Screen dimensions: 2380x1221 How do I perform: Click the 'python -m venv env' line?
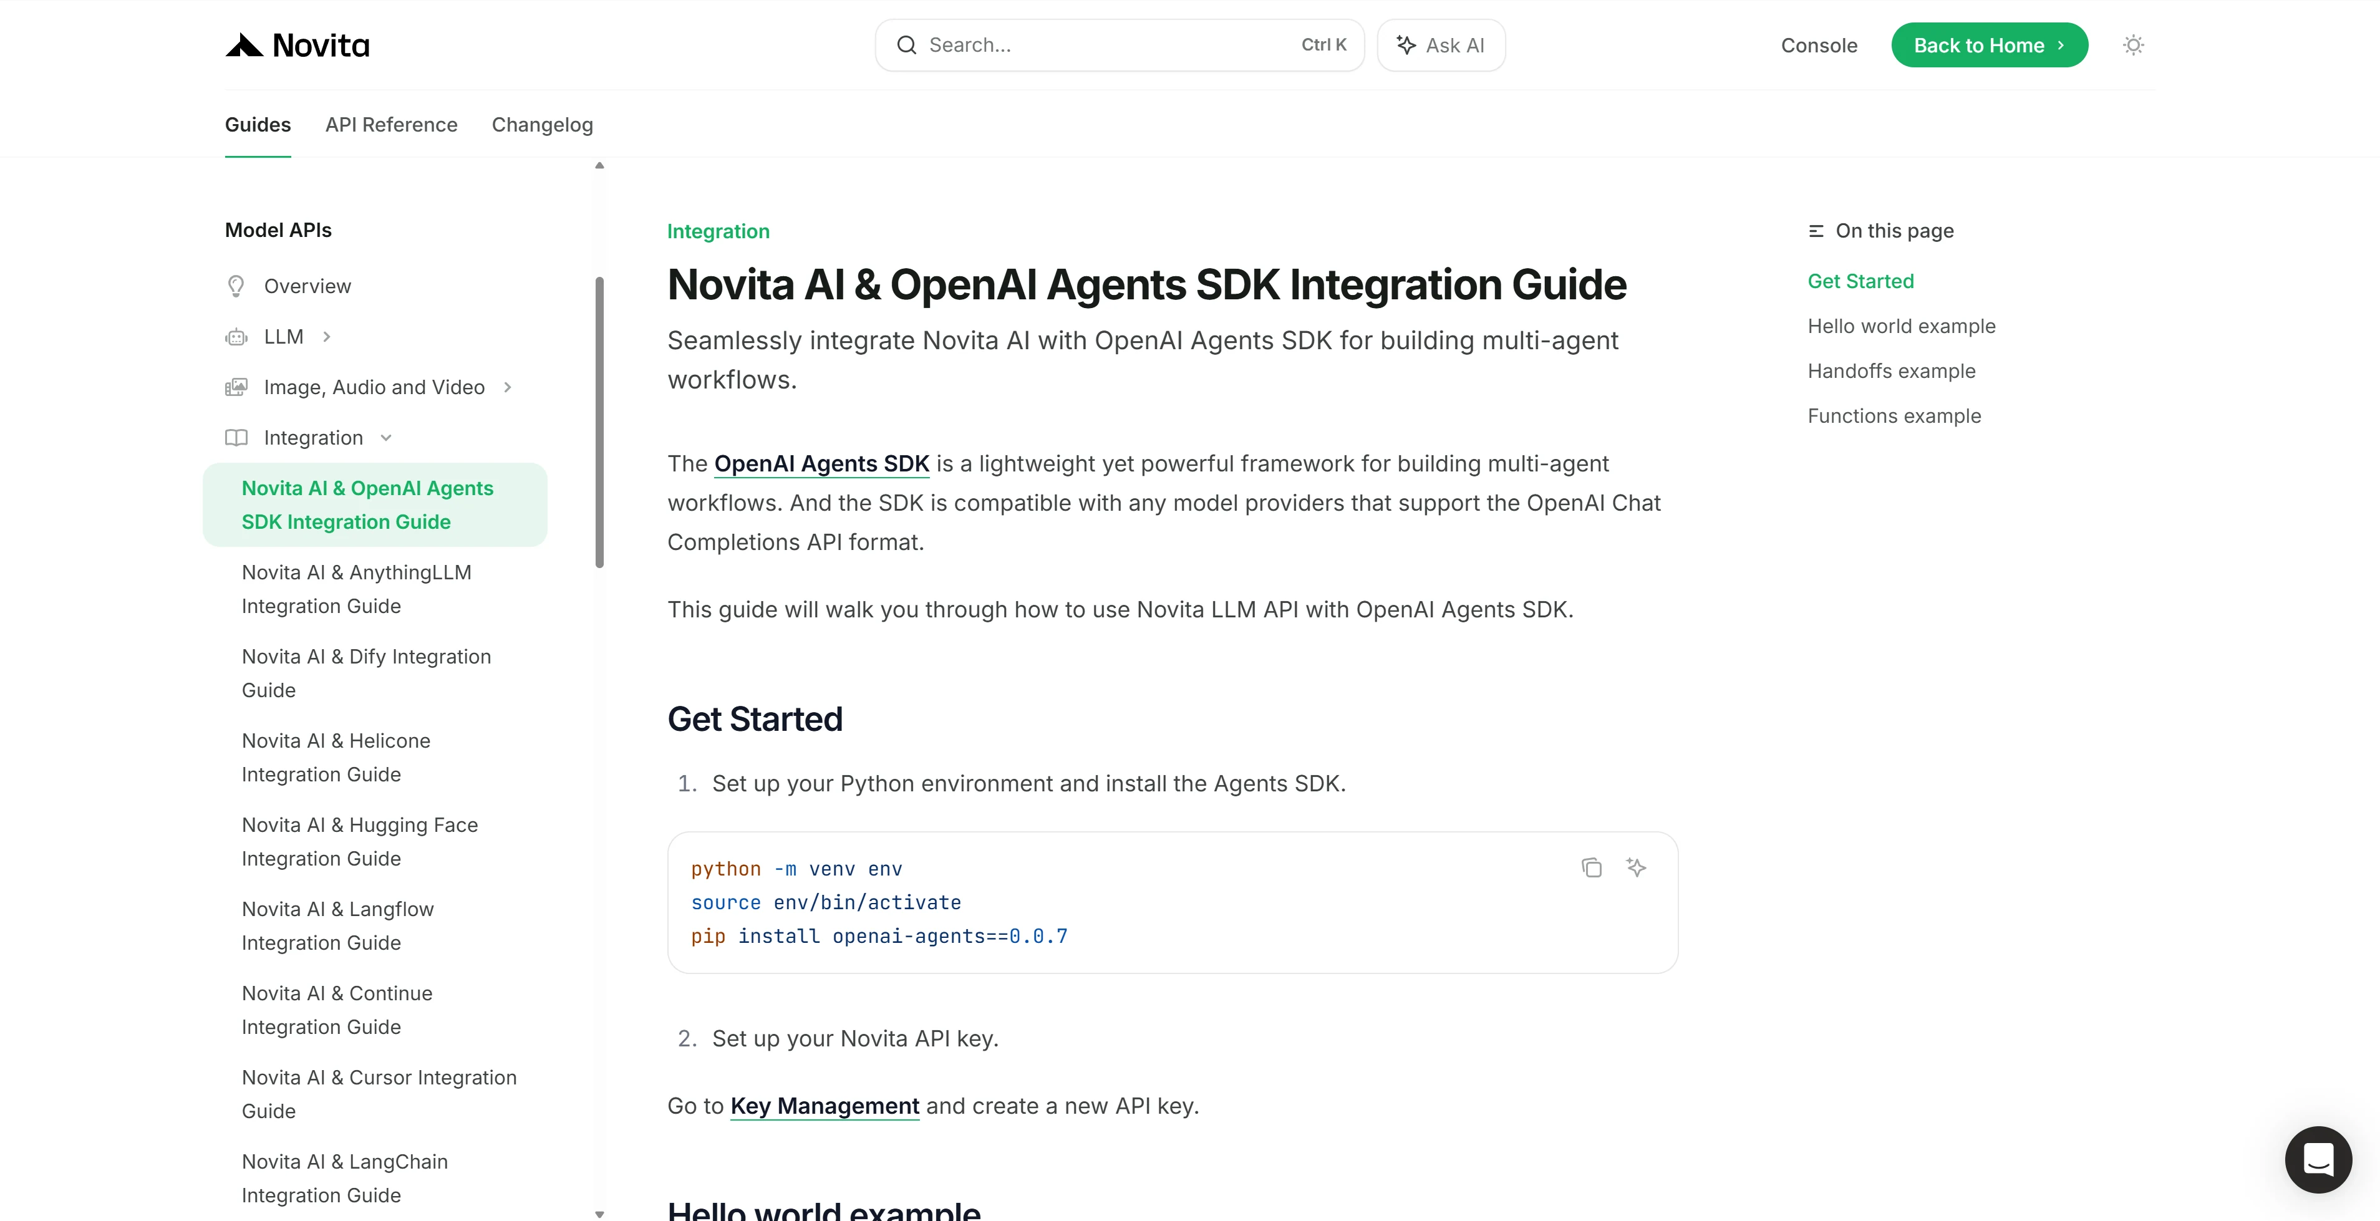pos(796,869)
